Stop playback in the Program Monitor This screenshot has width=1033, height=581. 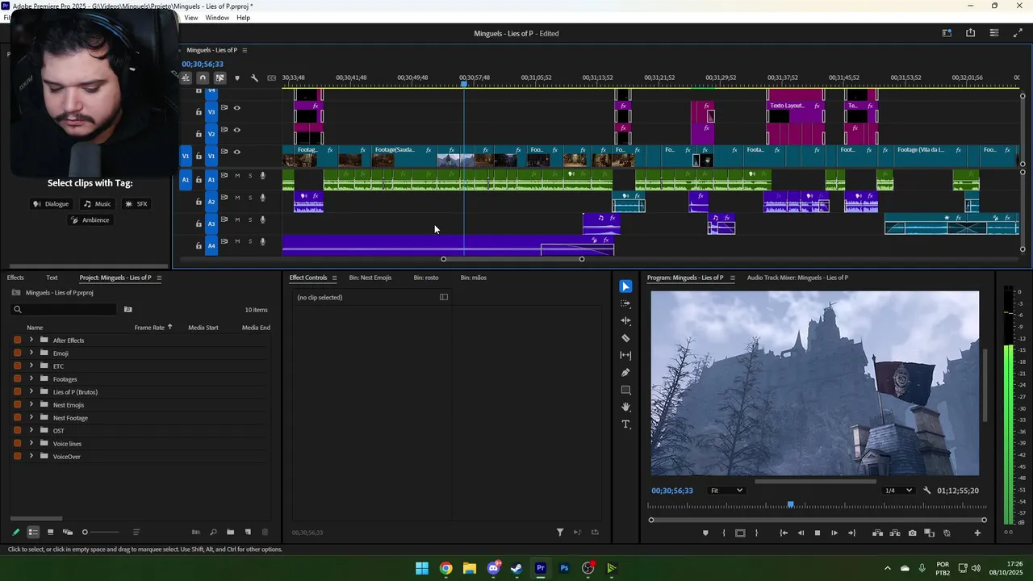817,533
